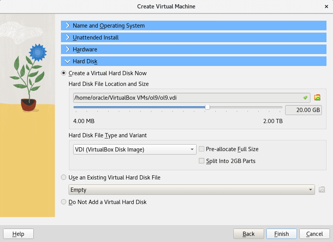The height and width of the screenshot is (242, 333).
Task: Open the Empty existing disk dropdown
Action: coord(192,189)
